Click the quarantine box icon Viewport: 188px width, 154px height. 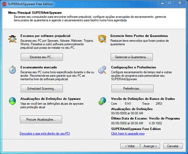tap(102, 39)
